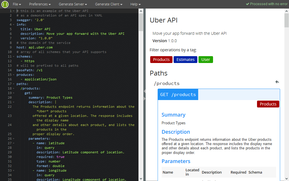Click the 'format: double' code line
The height and width of the screenshot is (181, 289).
[51, 166]
